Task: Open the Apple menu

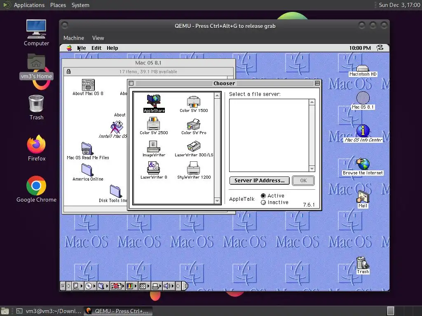Action: click(x=69, y=48)
